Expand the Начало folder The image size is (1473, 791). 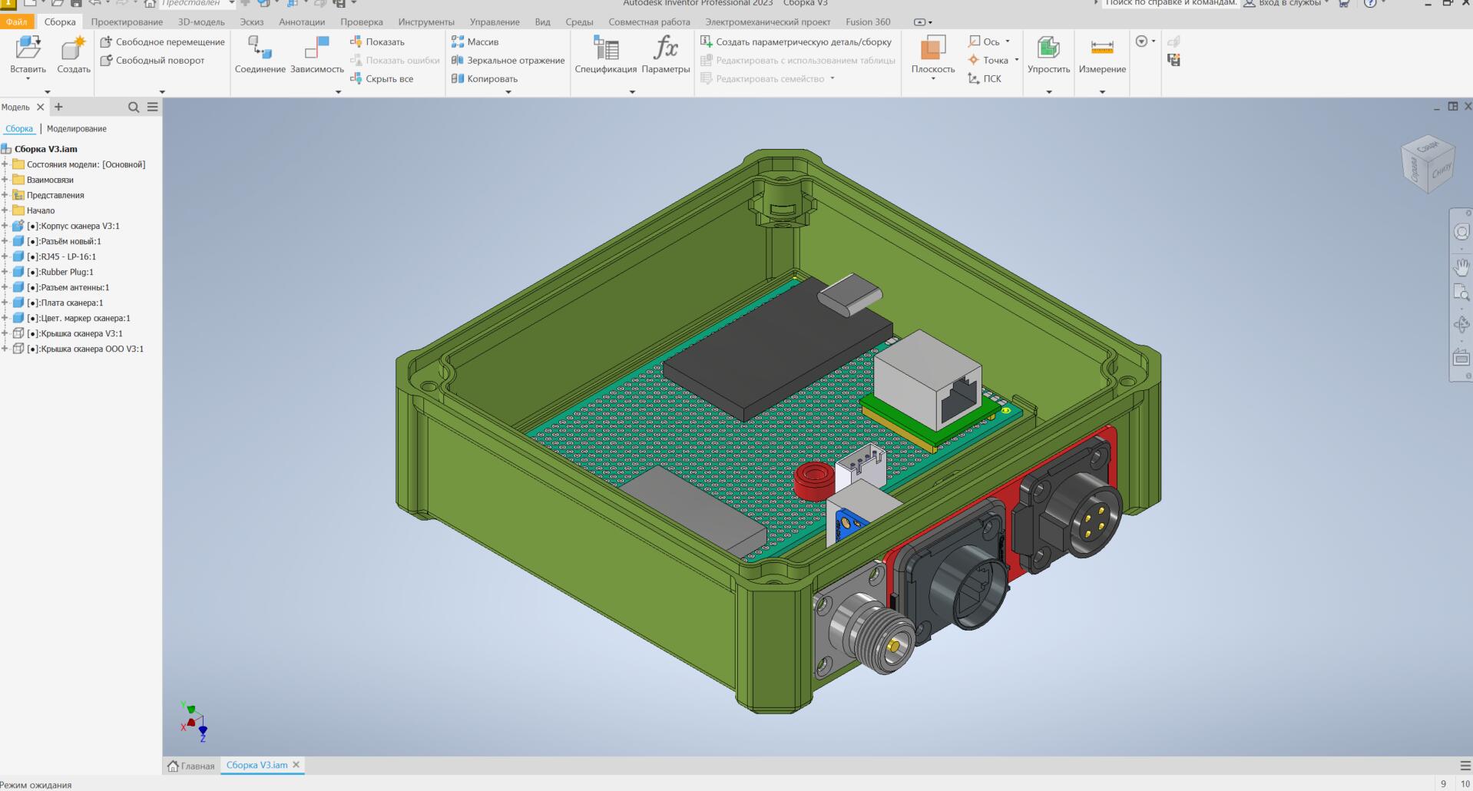[5, 210]
